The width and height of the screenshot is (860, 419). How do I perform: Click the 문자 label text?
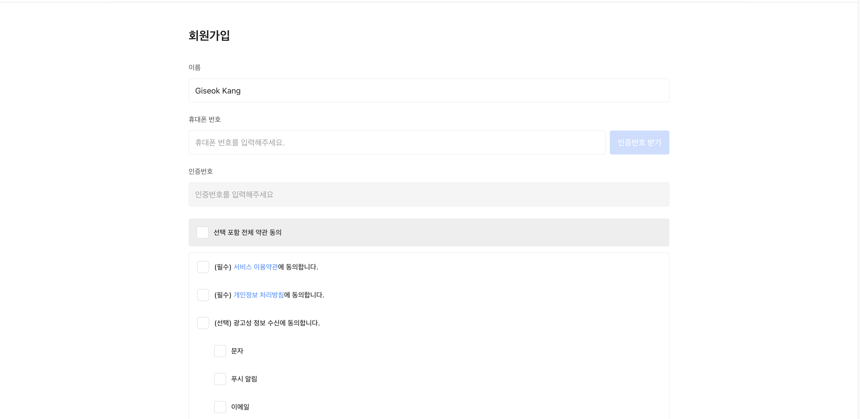[237, 351]
